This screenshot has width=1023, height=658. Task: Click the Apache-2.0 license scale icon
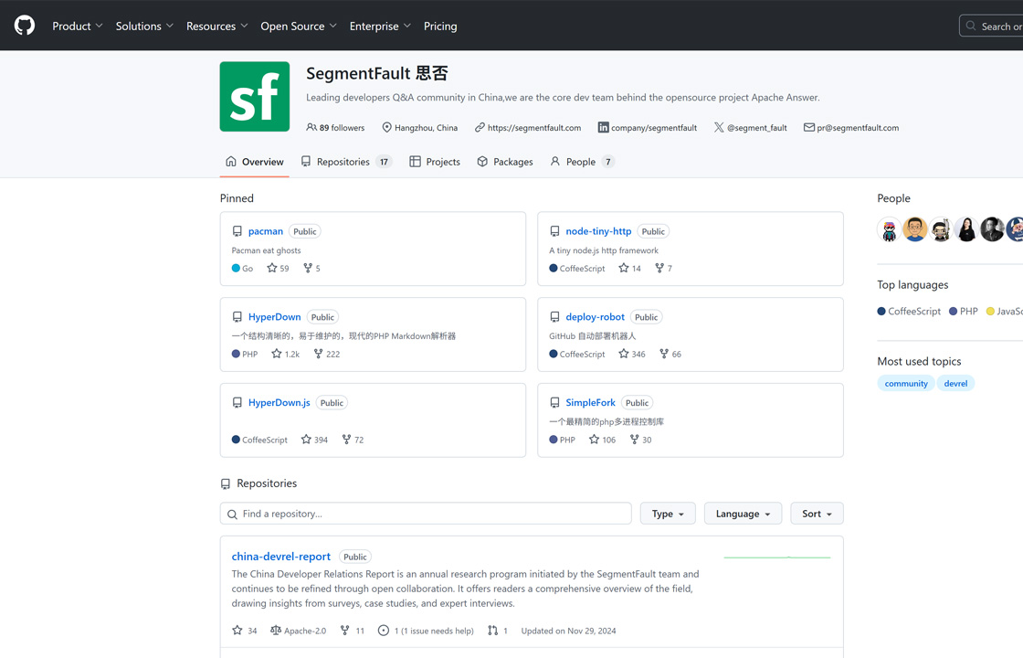coord(276,630)
